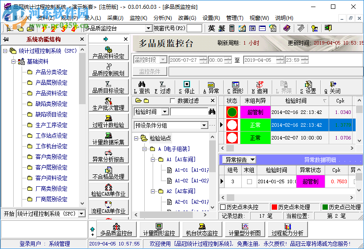Click the 视窗代号(F2) input field

[194, 28]
